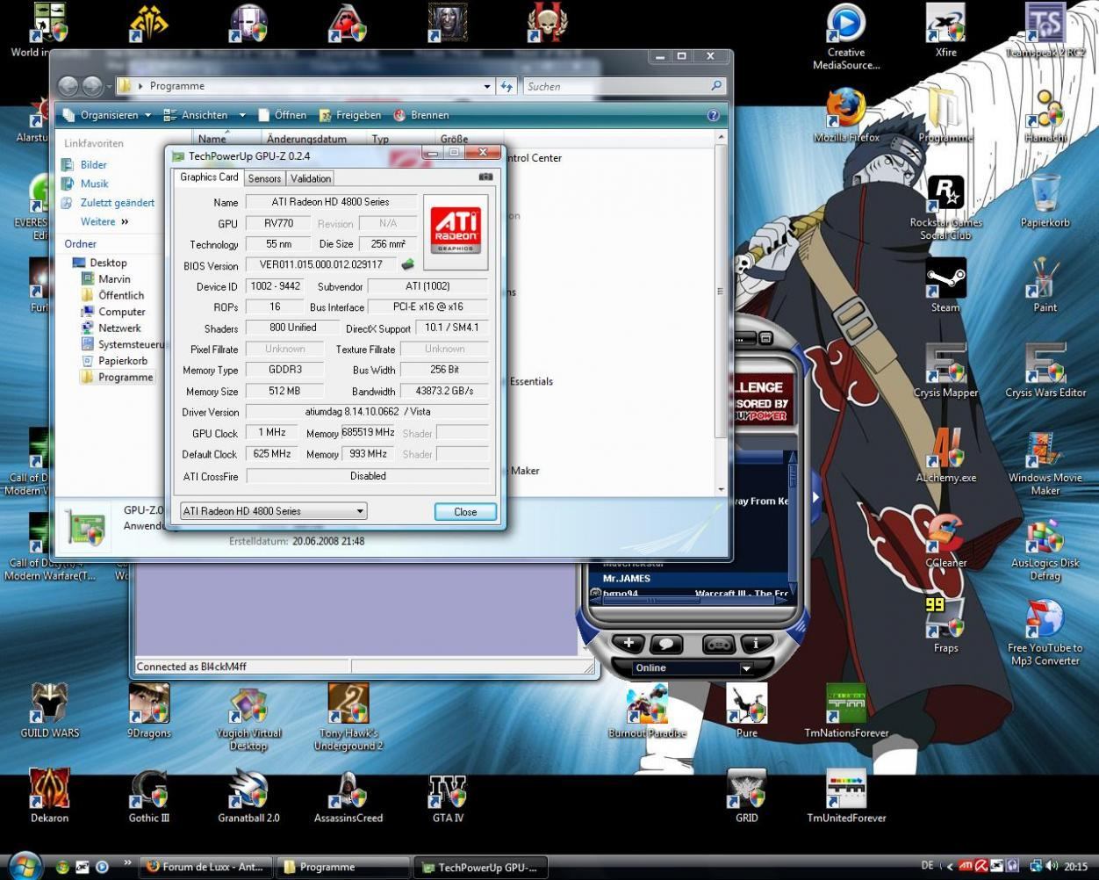Expand Weitere in Linkfavoriten
The height and width of the screenshot is (880, 1099).
[x=104, y=222]
